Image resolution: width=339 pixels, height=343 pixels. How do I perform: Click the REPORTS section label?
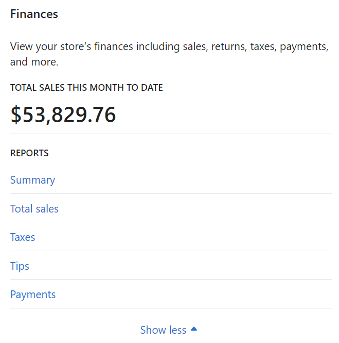(29, 153)
